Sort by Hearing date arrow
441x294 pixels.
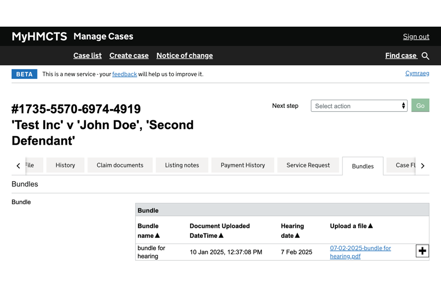(x=297, y=236)
